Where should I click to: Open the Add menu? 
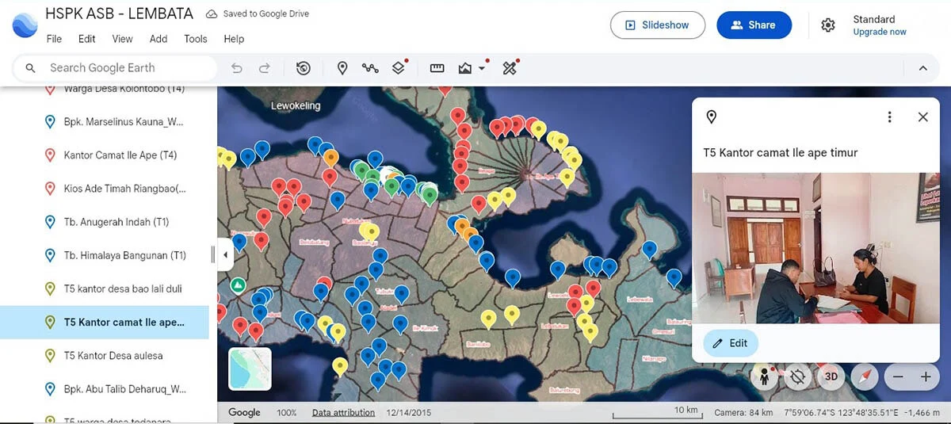coord(158,39)
